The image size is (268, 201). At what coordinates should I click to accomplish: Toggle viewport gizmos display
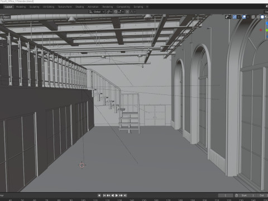click(234, 17)
